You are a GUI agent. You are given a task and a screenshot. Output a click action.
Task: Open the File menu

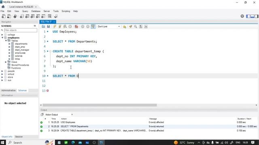pos(2,11)
